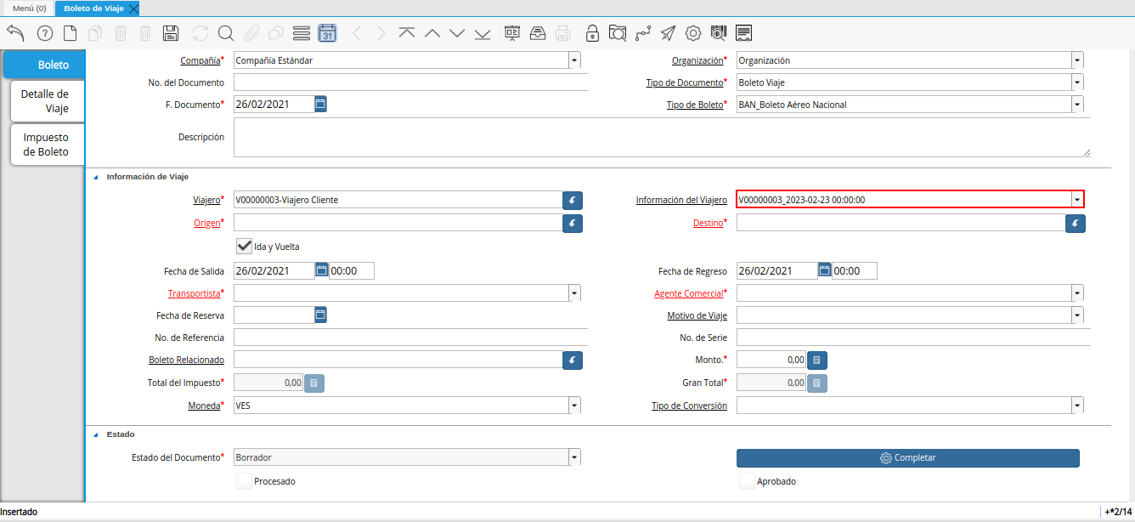Open the calendar picker for F. Documento
This screenshot has height=522, width=1135.
(x=320, y=104)
